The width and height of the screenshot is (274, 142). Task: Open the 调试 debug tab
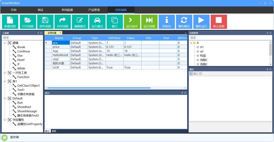pyautogui.click(x=40, y=10)
